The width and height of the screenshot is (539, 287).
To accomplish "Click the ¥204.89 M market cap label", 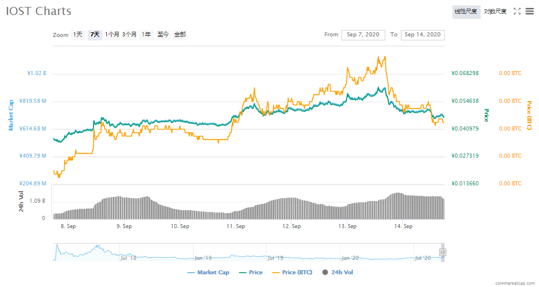I will point(33,184).
